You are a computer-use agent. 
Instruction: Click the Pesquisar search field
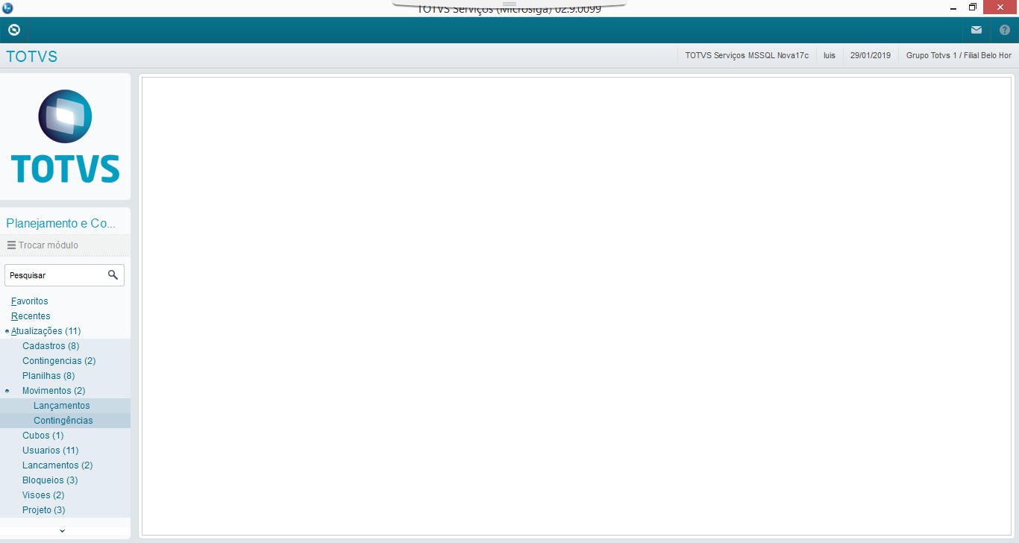coord(64,275)
